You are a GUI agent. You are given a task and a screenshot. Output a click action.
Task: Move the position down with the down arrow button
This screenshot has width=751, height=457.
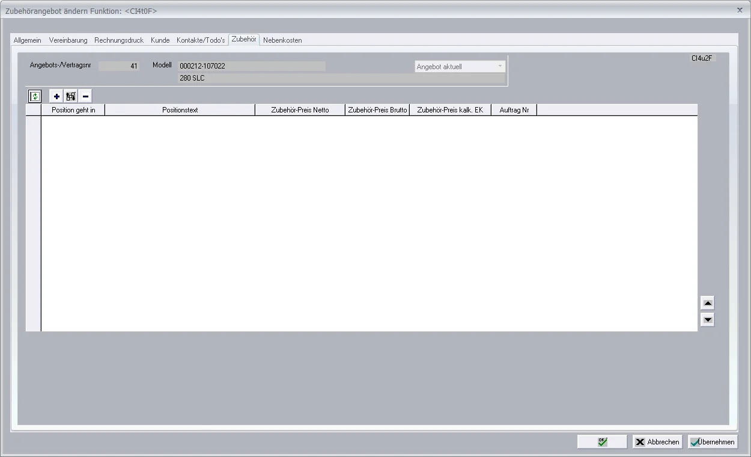(x=708, y=320)
